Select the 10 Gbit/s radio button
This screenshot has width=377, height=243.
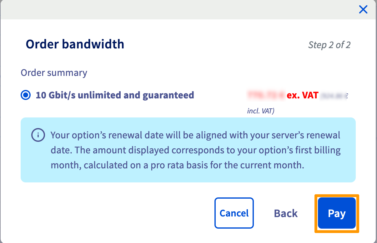point(25,95)
